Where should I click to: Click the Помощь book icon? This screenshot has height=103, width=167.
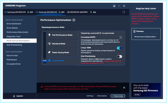tap(134, 31)
